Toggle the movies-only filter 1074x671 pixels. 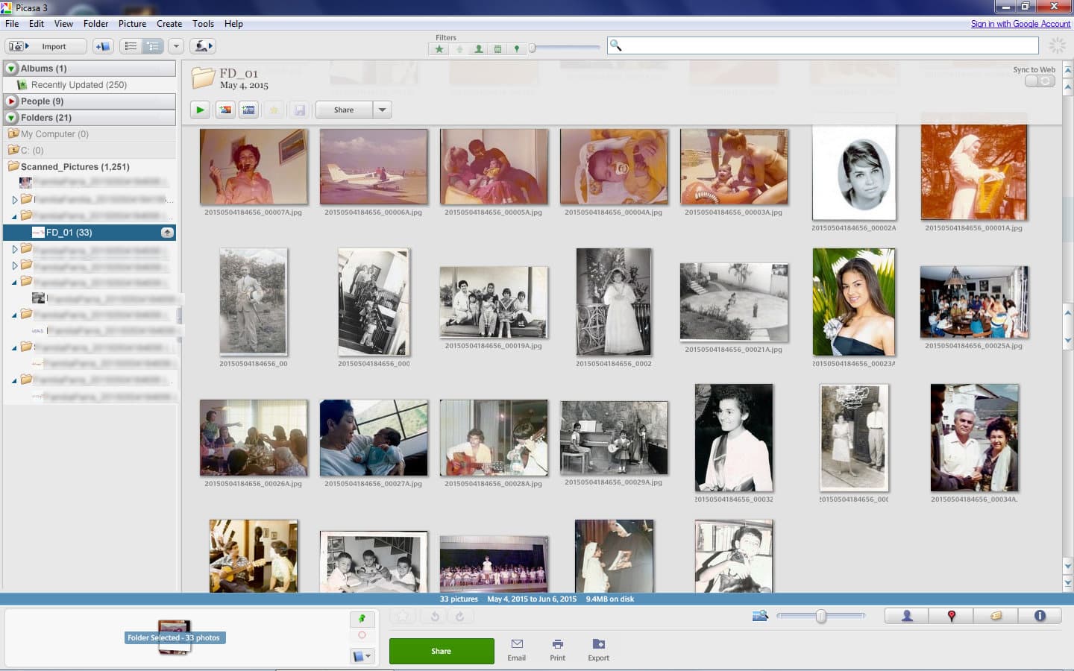click(497, 48)
